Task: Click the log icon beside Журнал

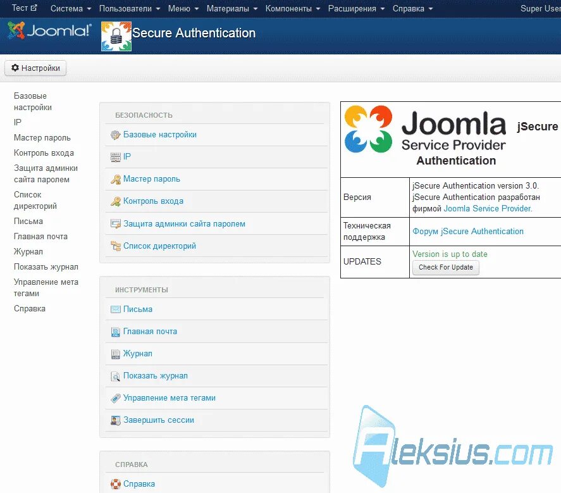Action: pyautogui.click(x=115, y=354)
